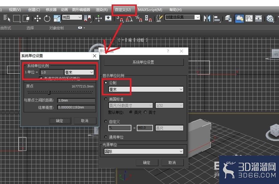
Task: Open Schematic View icon
Action: [258, 18]
